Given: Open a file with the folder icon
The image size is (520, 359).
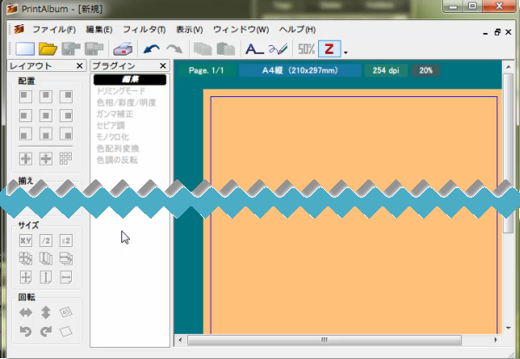Looking at the screenshot, I should click(48, 49).
